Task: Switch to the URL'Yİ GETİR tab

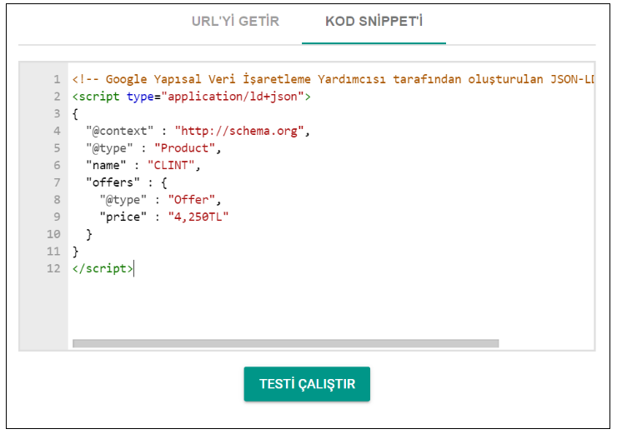Action: click(235, 21)
